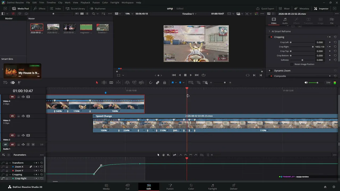Click the Crop Right value field

point(320,47)
